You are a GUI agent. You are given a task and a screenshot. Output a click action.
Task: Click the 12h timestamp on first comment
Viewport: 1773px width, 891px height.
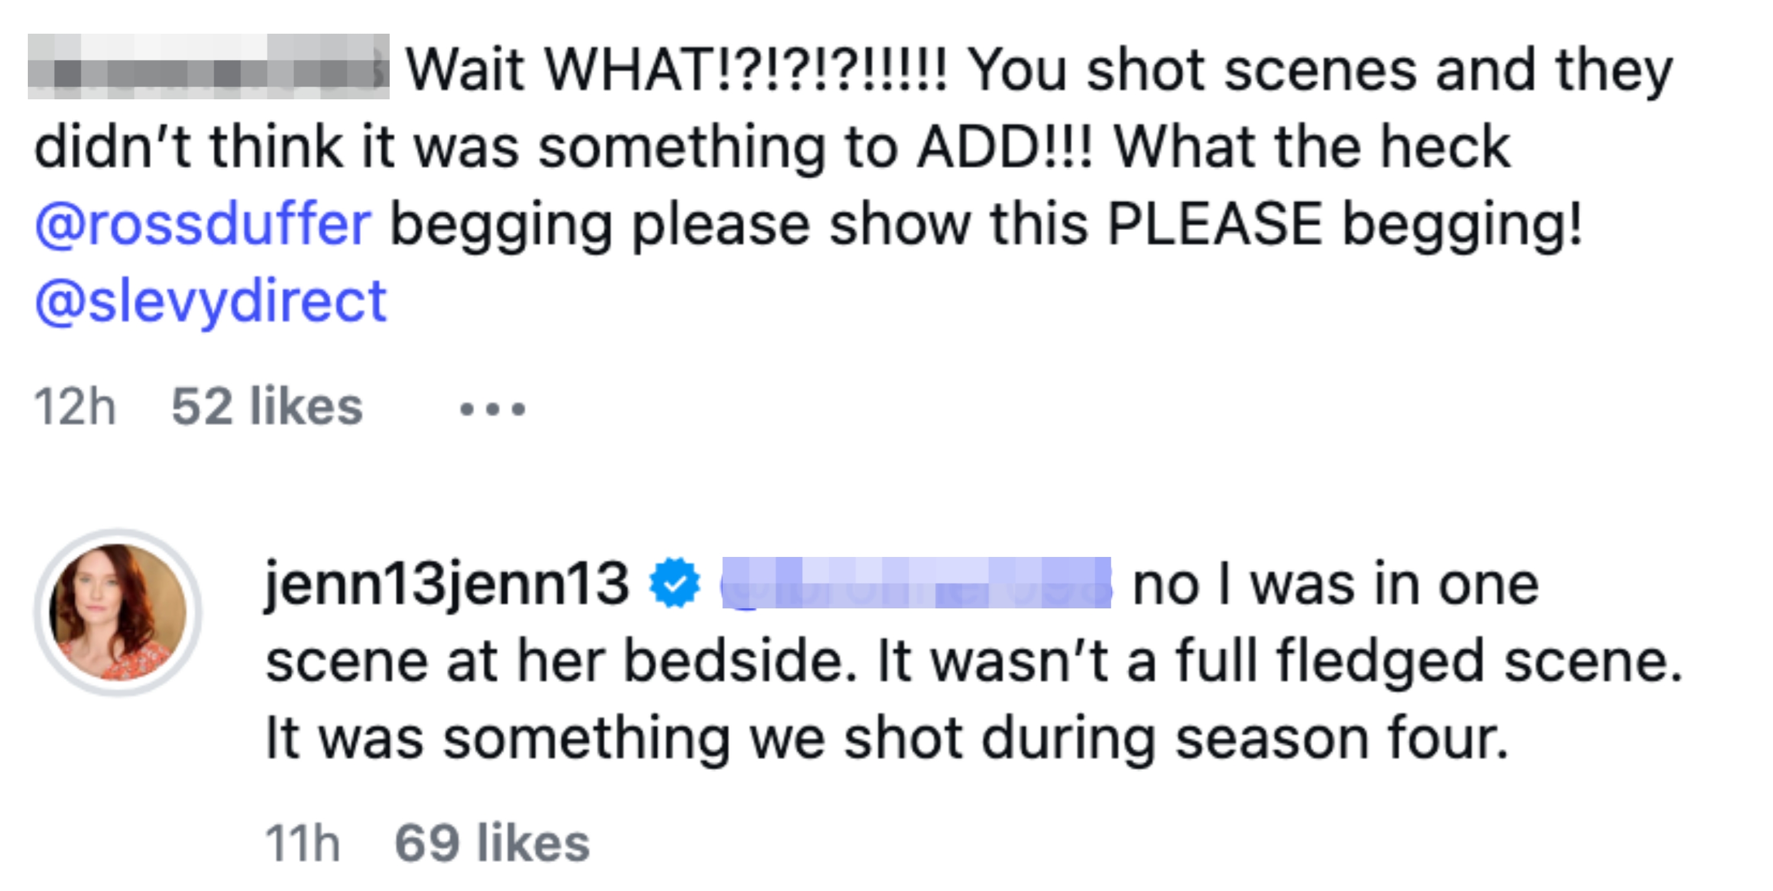[x=74, y=406]
